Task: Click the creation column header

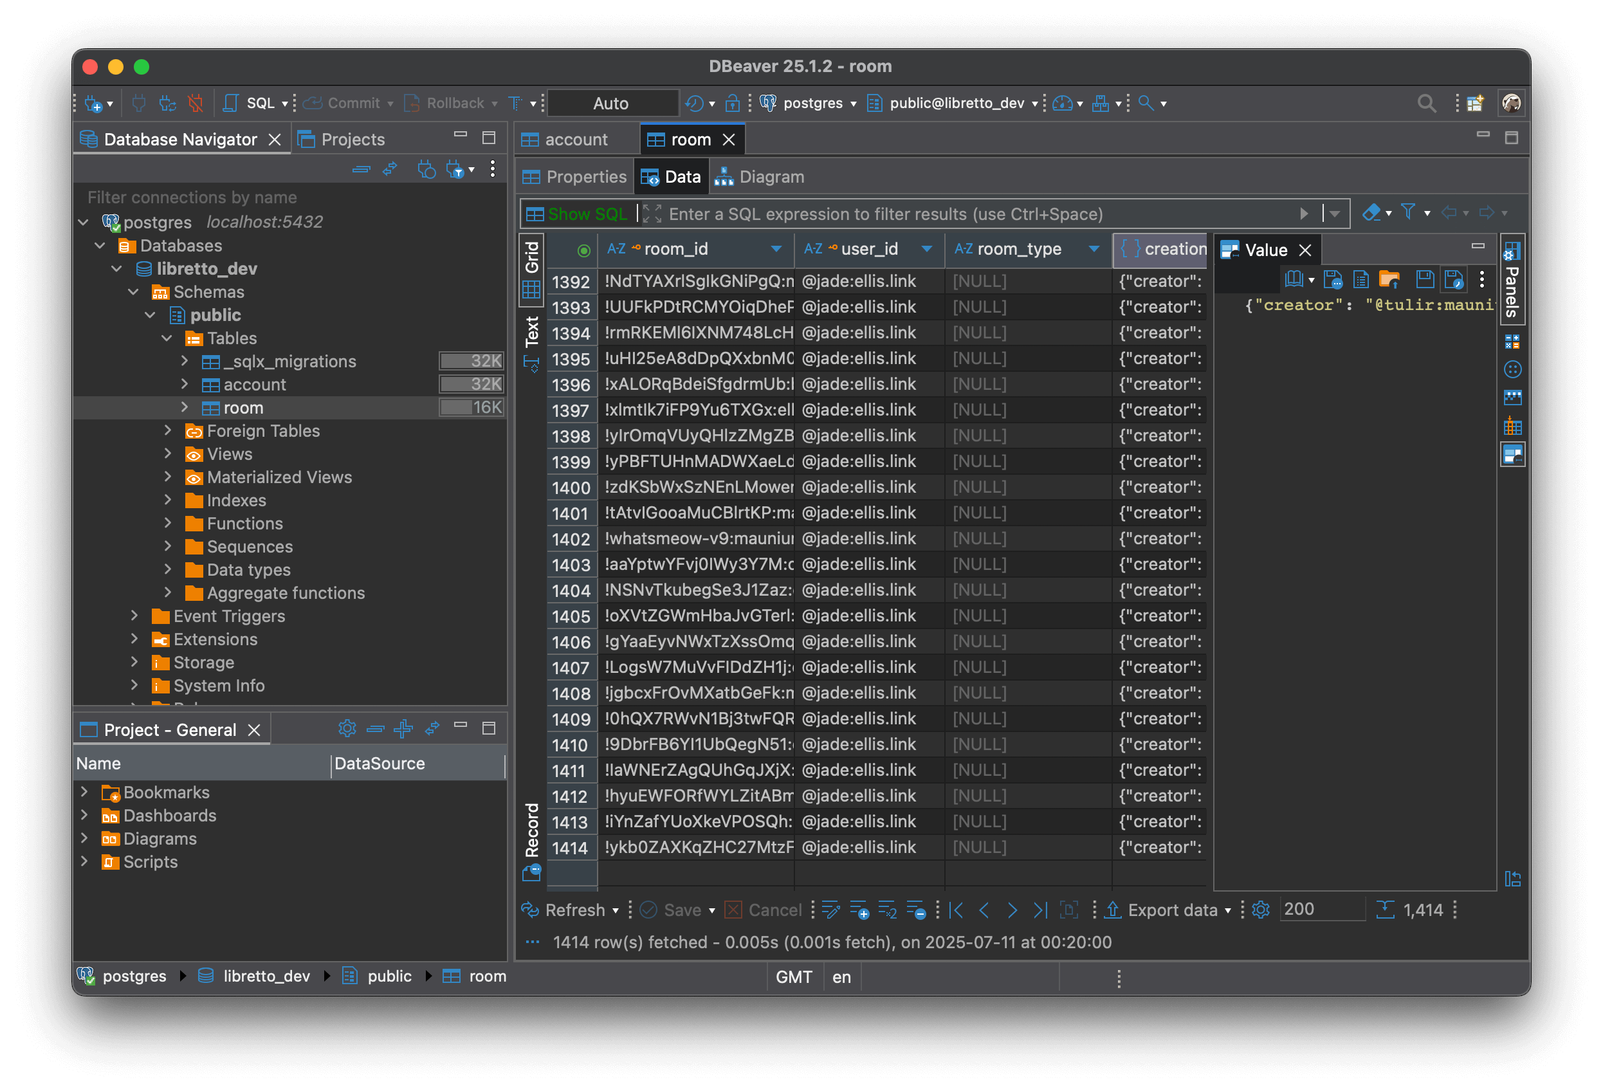Action: (1160, 250)
